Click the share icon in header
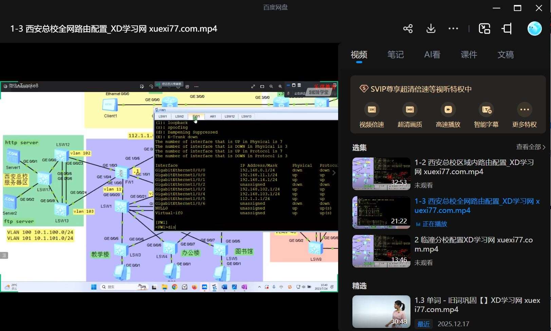551x331 pixels. click(x=408, y=29)
